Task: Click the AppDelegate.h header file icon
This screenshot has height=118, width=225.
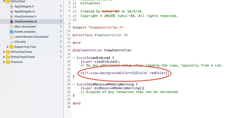Action: click(12, 7)
